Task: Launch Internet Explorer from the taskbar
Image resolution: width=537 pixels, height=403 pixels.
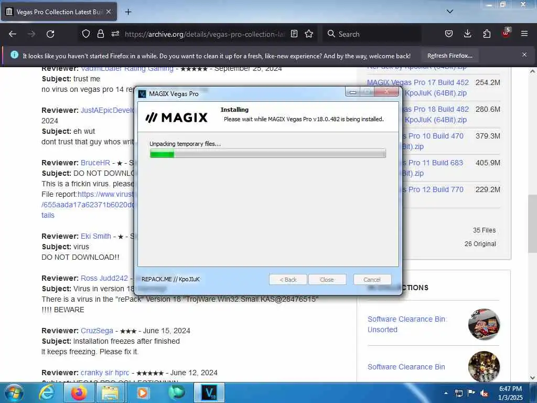Action: tap(47, 393)
